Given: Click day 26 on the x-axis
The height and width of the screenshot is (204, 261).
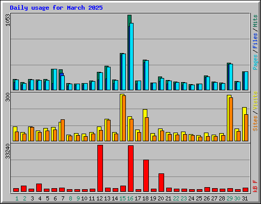Looking at the screenshot, I should [x=206, y=198].
